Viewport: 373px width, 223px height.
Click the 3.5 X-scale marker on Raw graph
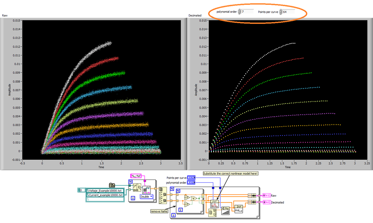coord(181,163)
